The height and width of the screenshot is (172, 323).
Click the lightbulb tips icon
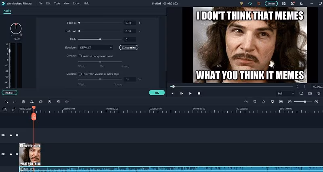point(241,4)
